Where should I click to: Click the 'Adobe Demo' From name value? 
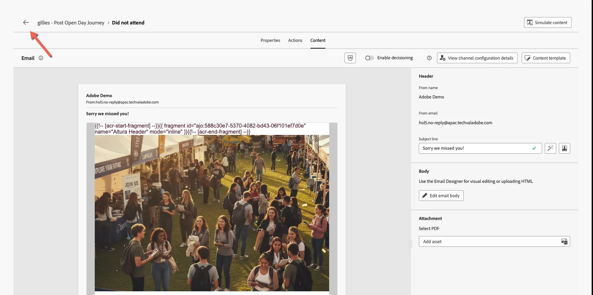(x=431, y=97)
